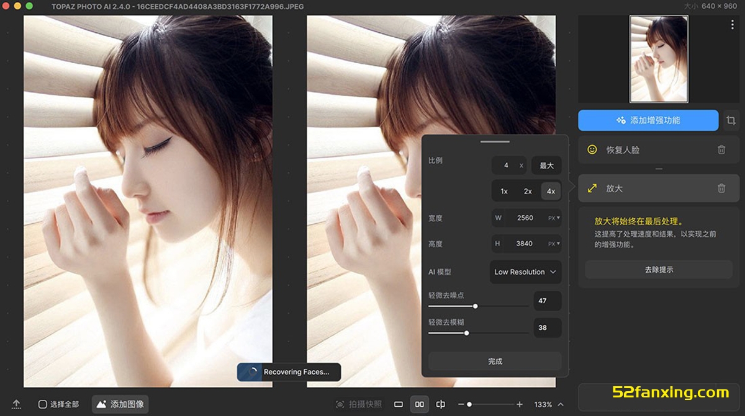Select the 放大 text label
The image size is (745, 416).
[615, 188]
